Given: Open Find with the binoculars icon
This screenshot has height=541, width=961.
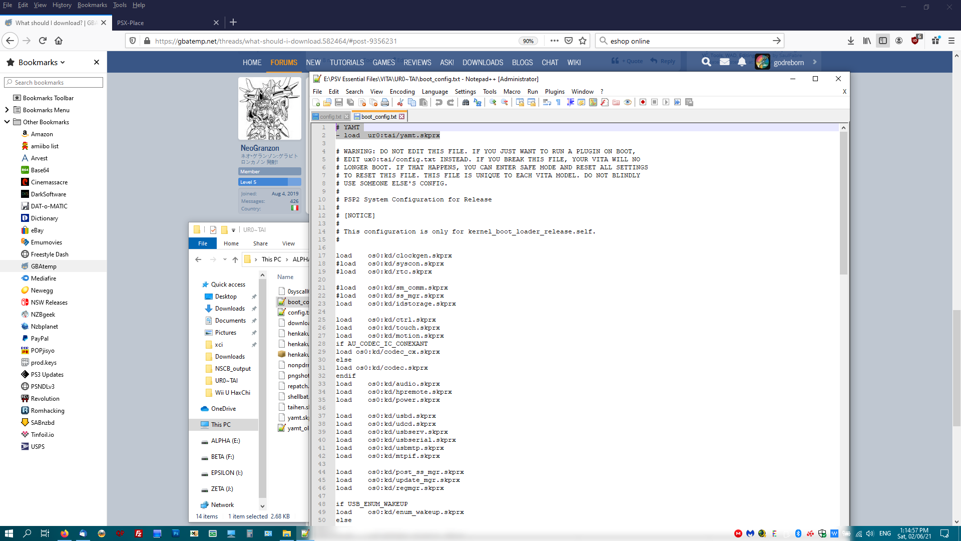Looking at the screenshot, I should 466,102.
